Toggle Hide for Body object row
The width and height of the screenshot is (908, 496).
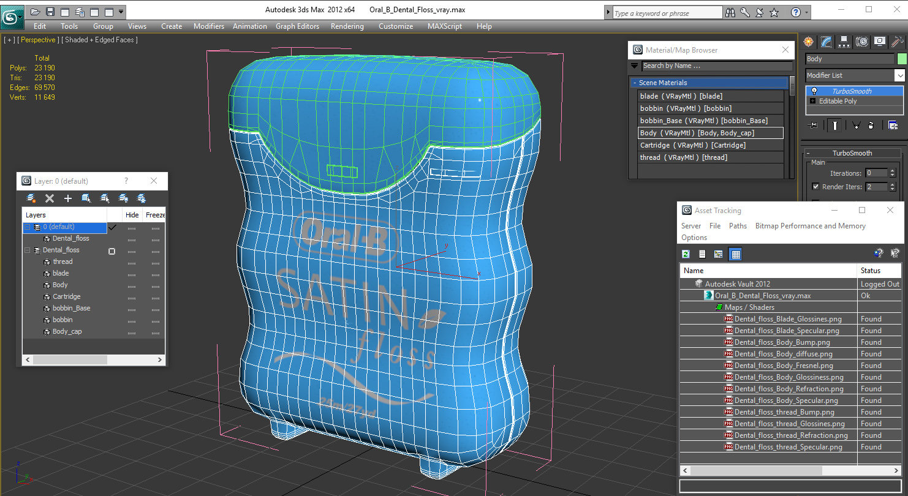(x=132, y=285)
